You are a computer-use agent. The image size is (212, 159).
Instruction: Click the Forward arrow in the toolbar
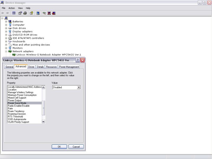point(7,13)
